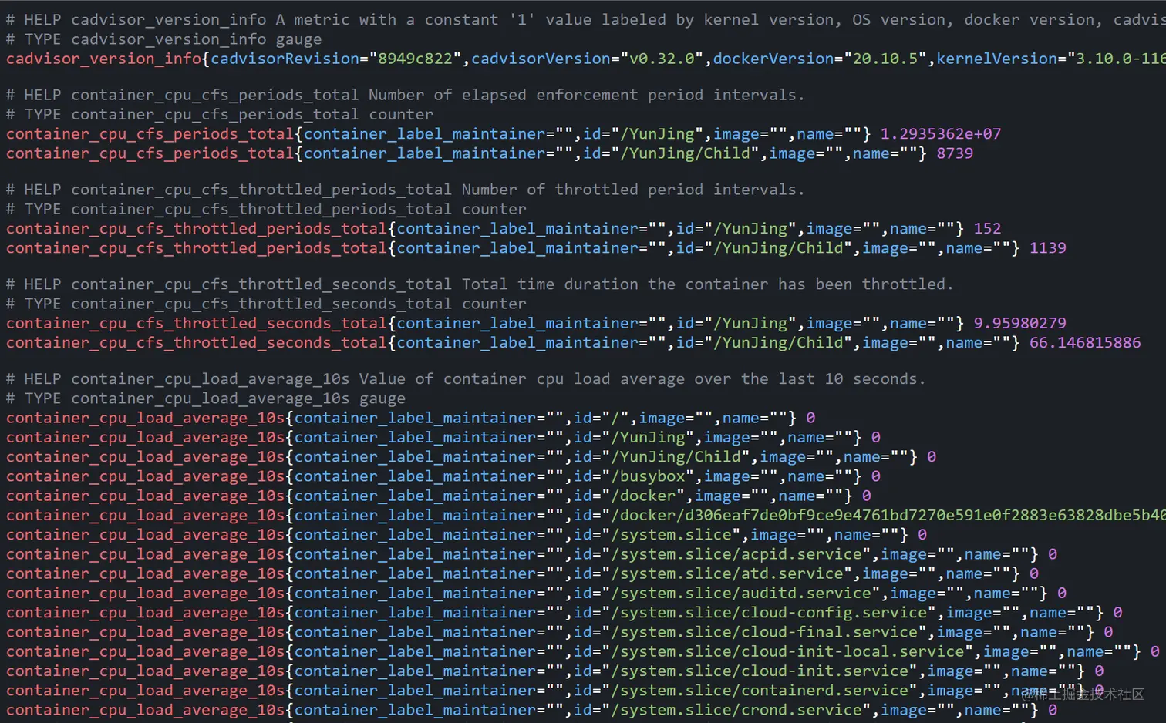Click the "# TYPE container_cpu_cfs_periods_total counter" line

click(219, 115)
